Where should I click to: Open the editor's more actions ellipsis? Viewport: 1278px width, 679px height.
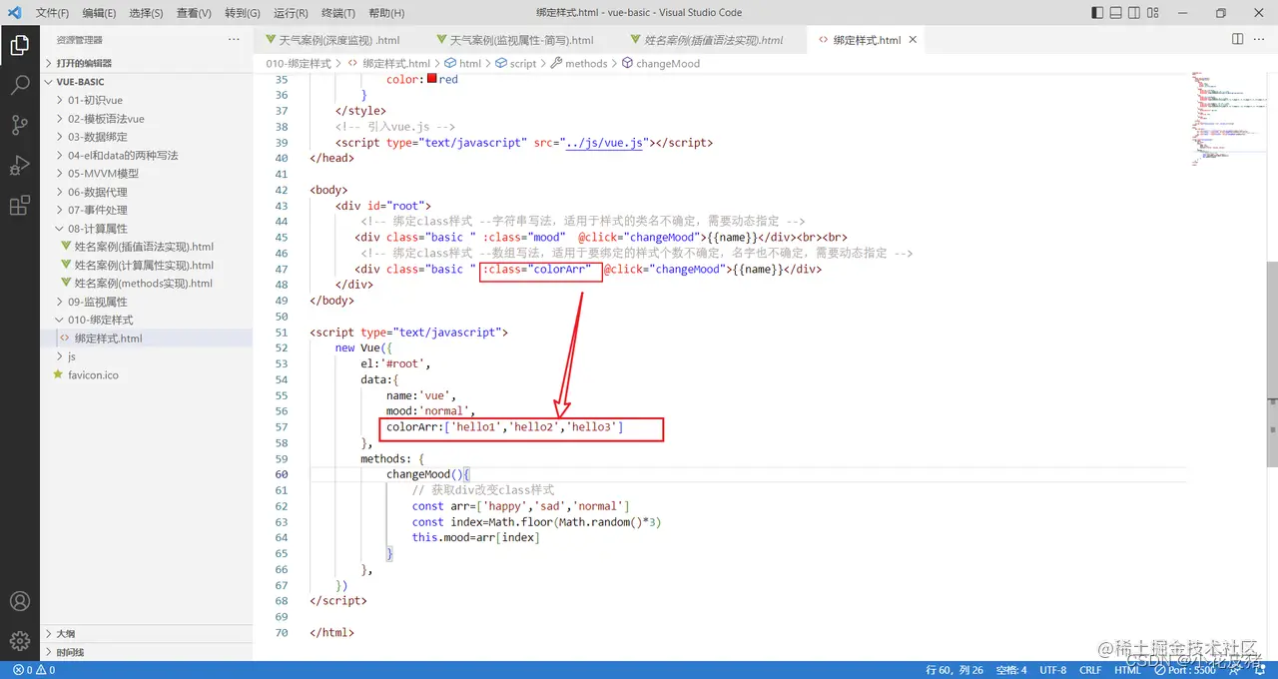click(1261, 40)
